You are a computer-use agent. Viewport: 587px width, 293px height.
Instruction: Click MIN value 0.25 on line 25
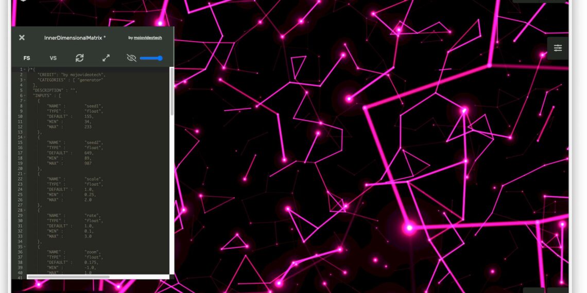coord(90,195)
